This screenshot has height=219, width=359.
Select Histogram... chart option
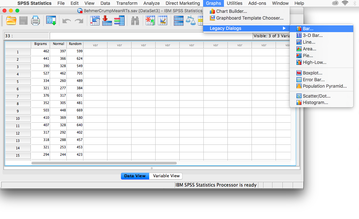(321, 102)
